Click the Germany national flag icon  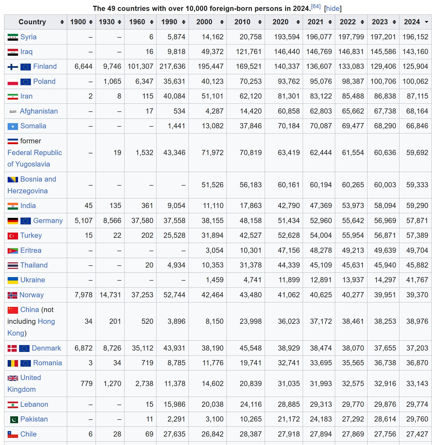[x=13, y=221]
